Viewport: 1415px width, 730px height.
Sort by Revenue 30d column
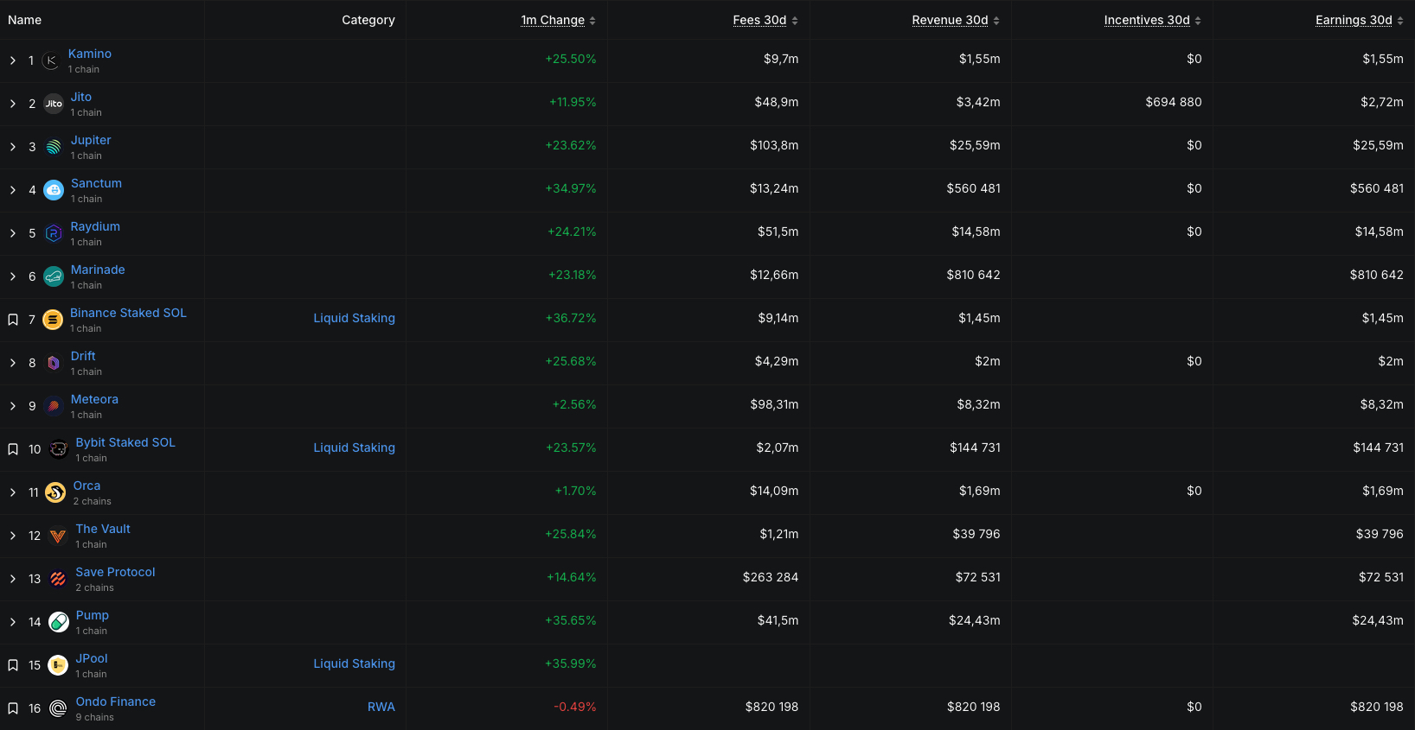coord(956,20)
